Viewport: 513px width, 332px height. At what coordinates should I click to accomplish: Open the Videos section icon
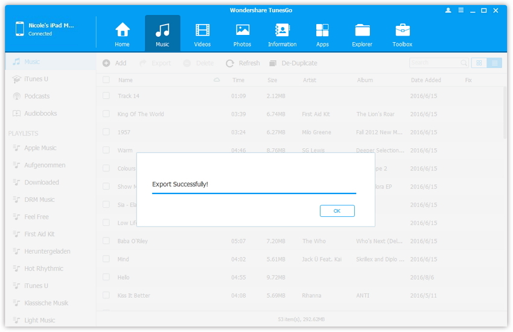coord(202,30)
